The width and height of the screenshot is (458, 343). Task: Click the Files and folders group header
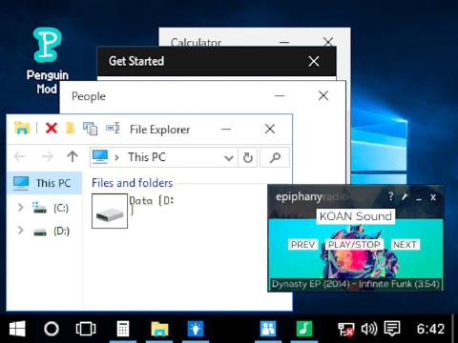(x=132, y=183)
